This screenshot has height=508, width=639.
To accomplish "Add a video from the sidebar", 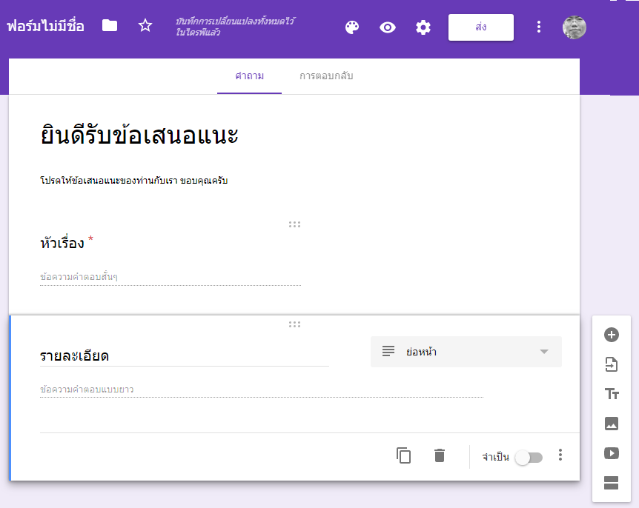I will [x=612, y=453].
